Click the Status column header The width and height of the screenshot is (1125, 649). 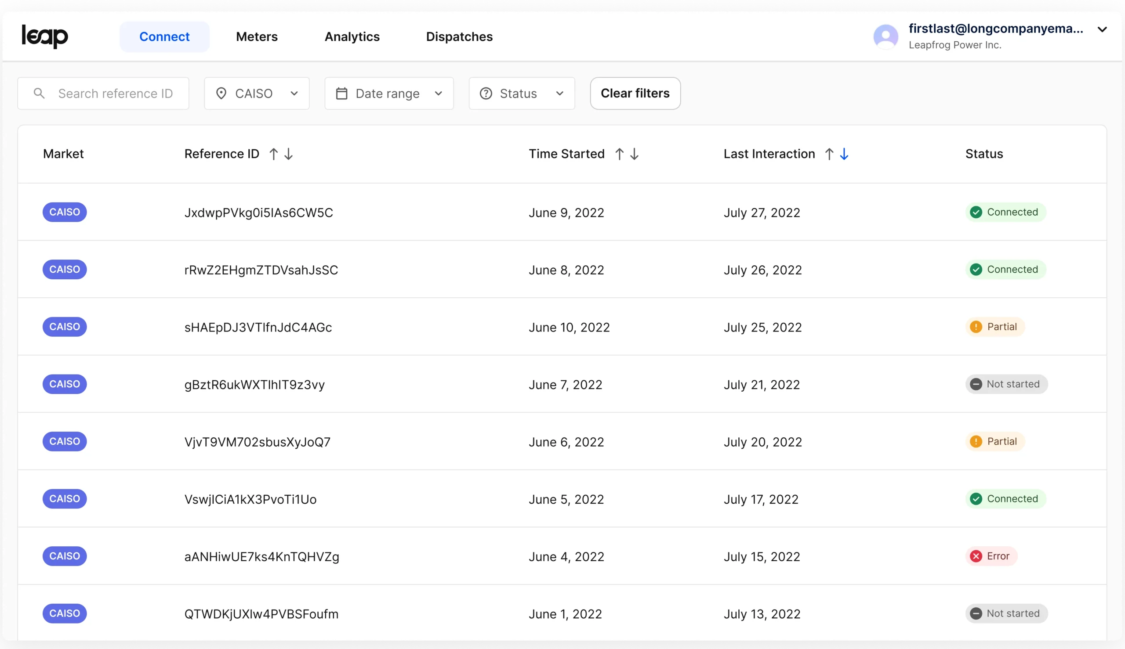click(984, 154)
